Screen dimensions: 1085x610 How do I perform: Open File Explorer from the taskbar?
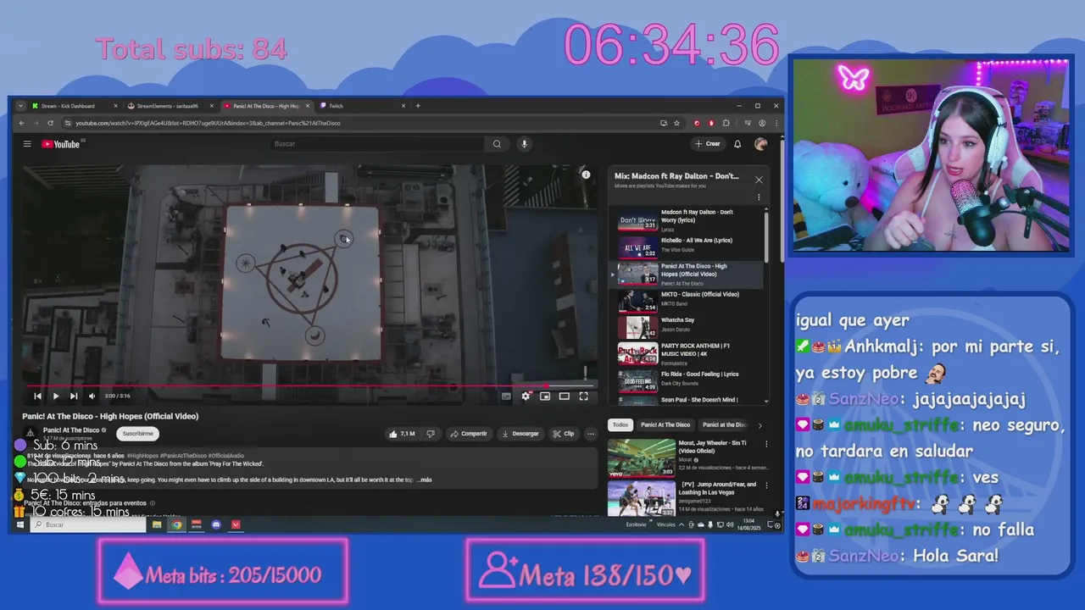click(157, 524)
